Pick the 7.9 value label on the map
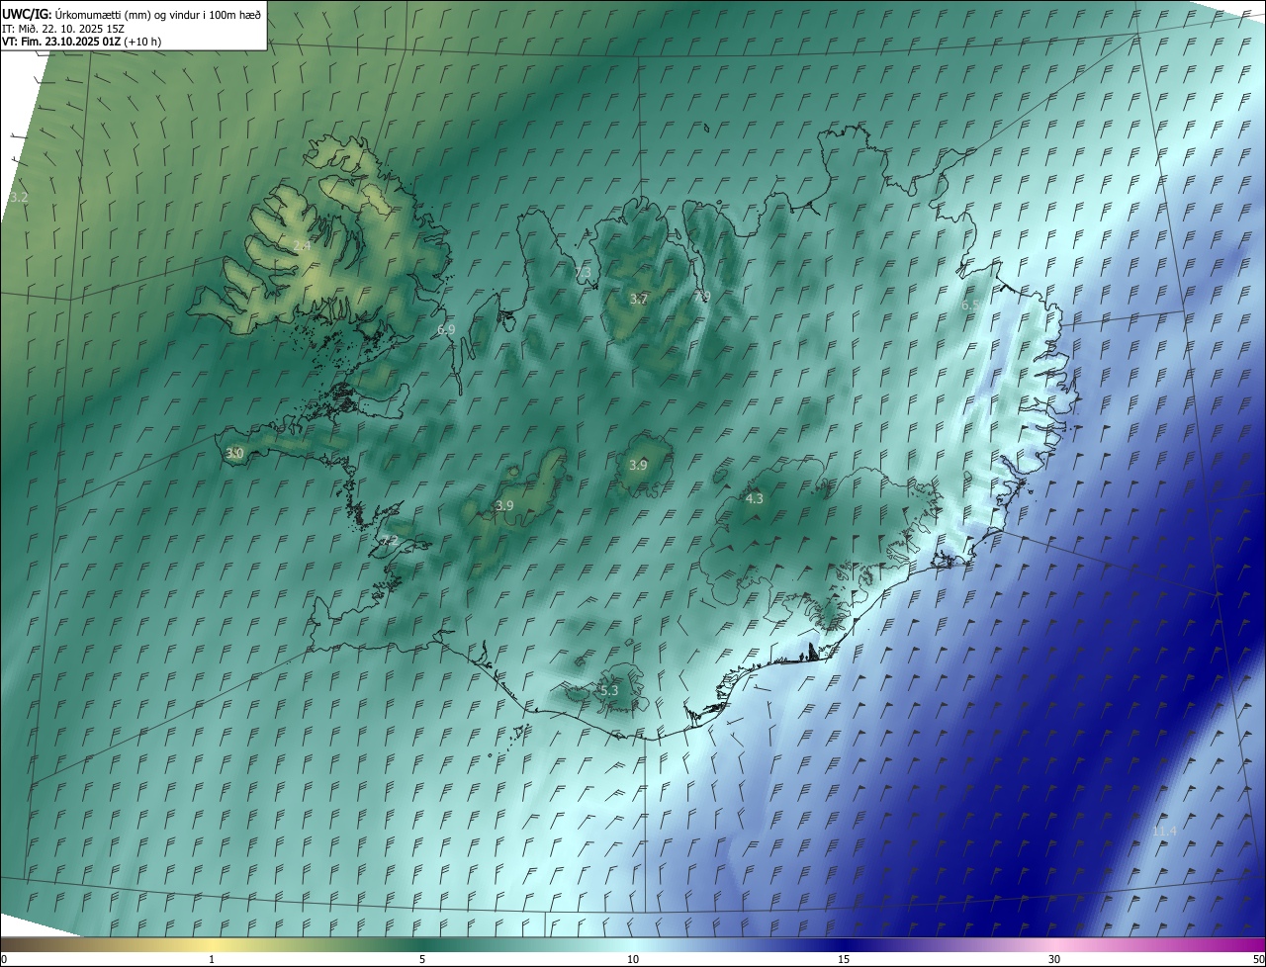 702,296
